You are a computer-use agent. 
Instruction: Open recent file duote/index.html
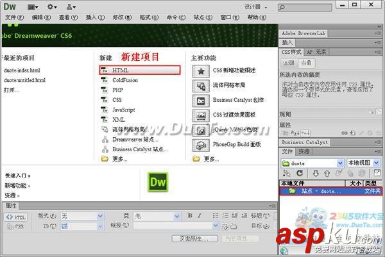pyautogui.click(x=22, y=70)
